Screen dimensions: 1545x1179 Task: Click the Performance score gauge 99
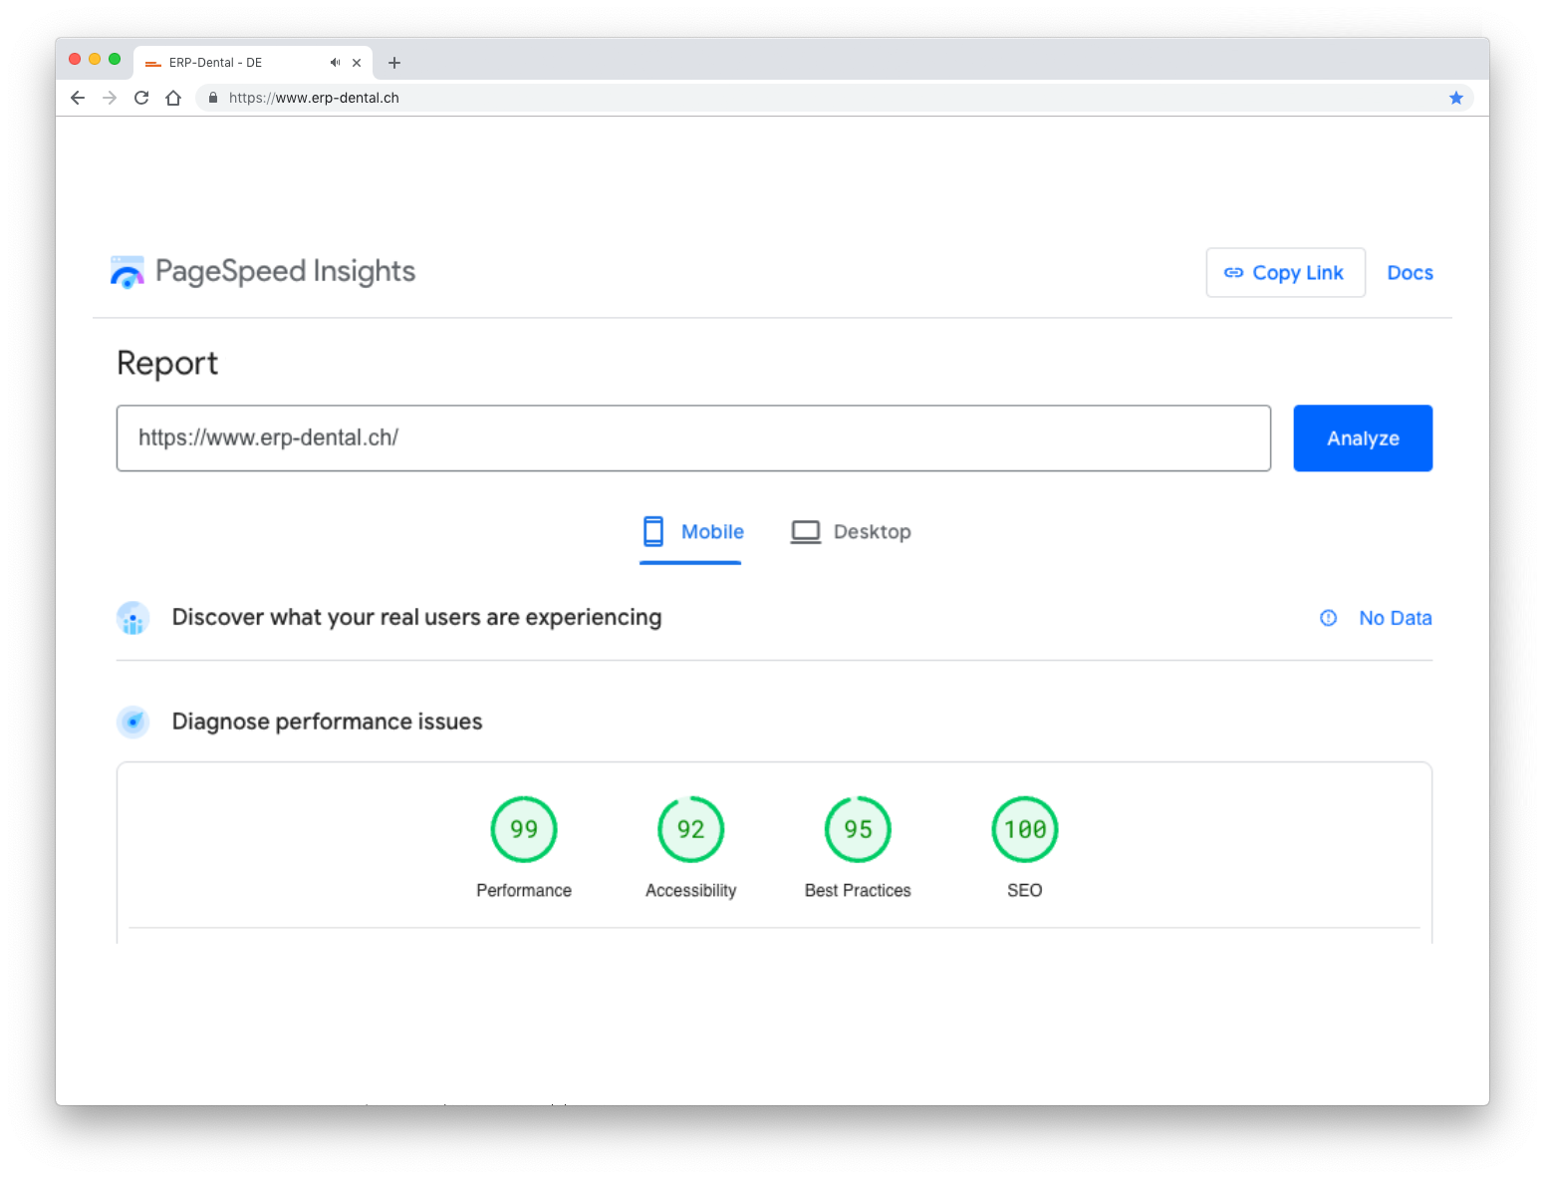pos(524,829)
